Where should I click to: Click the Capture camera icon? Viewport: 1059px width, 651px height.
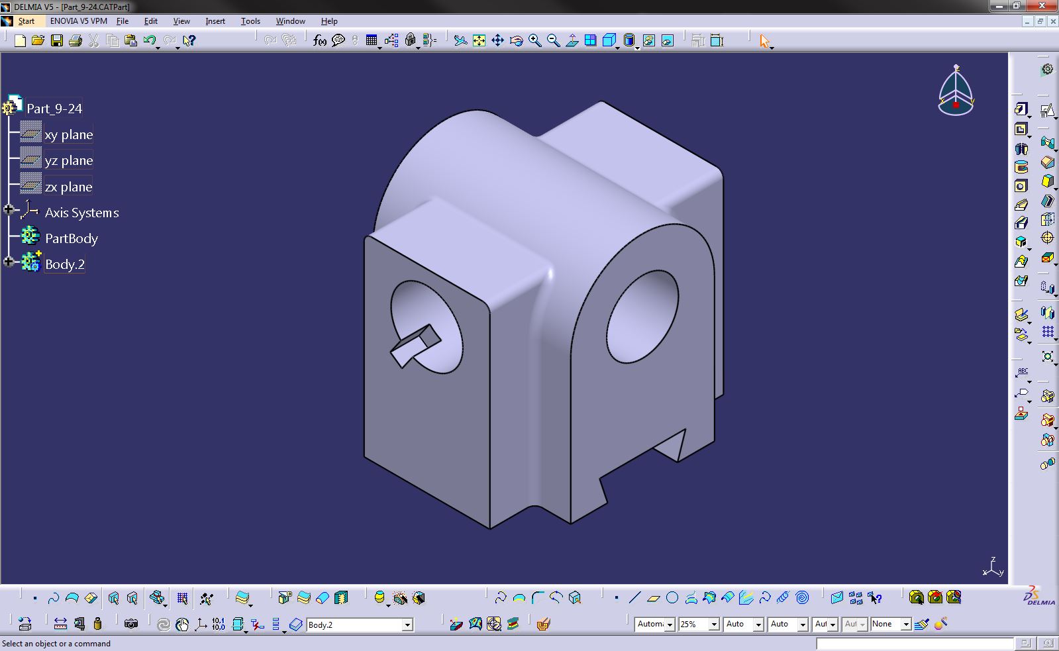point(131,624)
